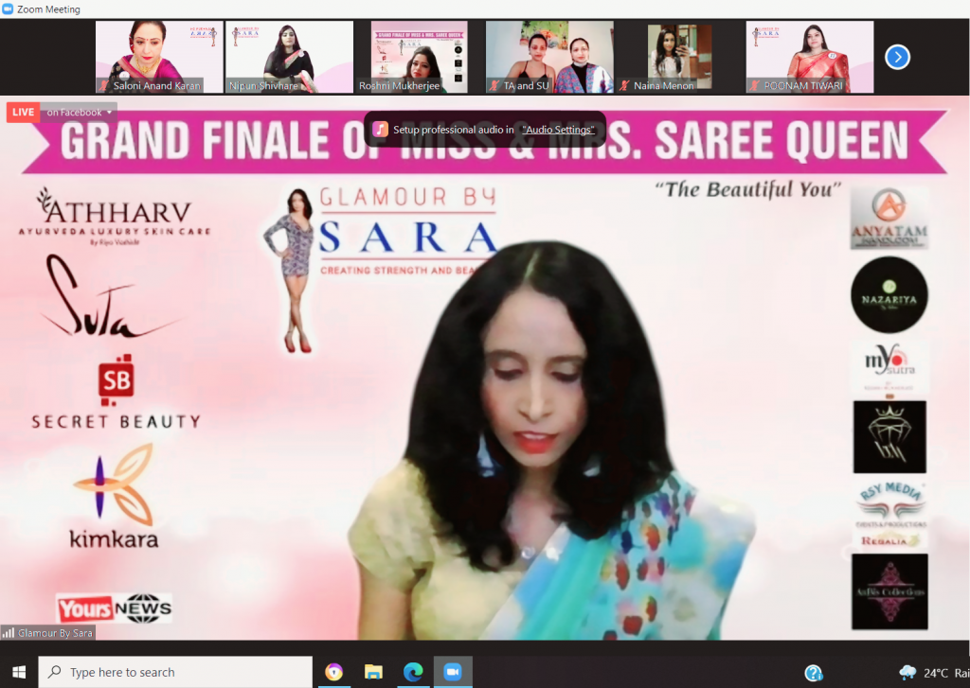Screen dimensions: 970x688
Task: Select POONAM TIWARI's video thumbnail
Action: pos(810,57)
